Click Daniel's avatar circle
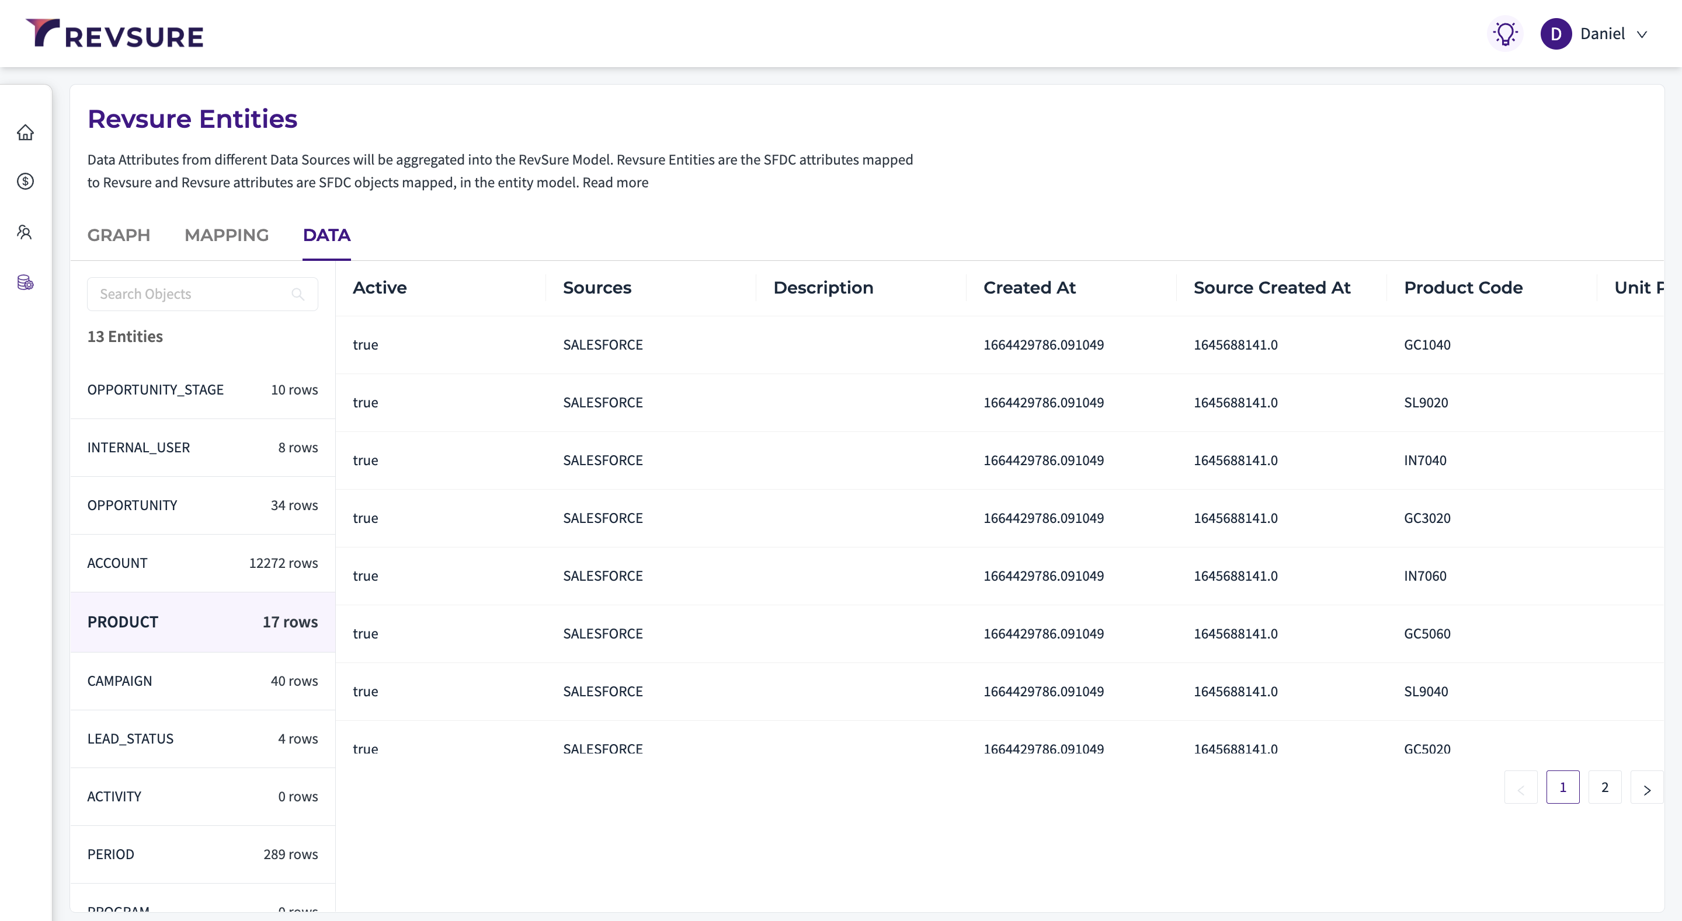 click(1556, 34)
